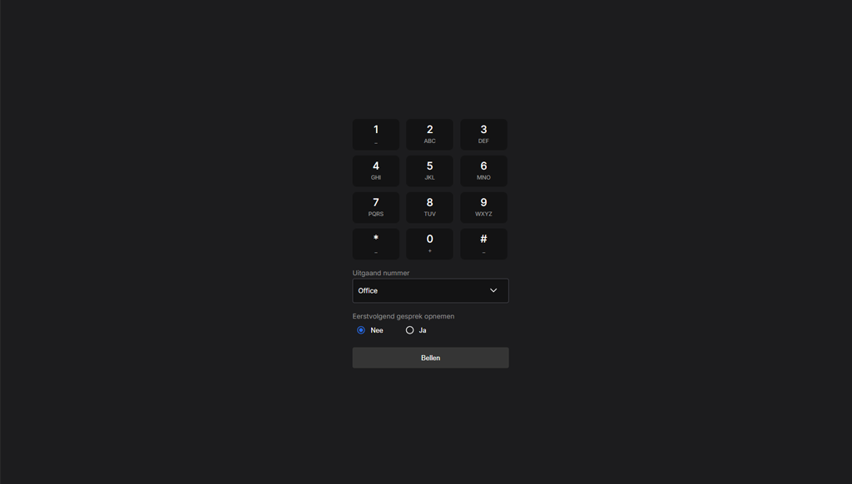852x484 pixels.
Task: Hit the 6 MNO key
Action: click(x=483, y=171)
